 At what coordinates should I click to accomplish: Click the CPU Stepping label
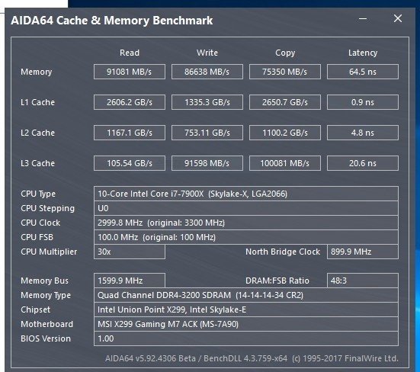tap(48, 208)
